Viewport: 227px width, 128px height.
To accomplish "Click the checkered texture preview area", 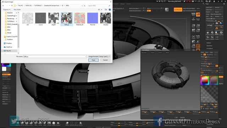I will click(209, 94).
